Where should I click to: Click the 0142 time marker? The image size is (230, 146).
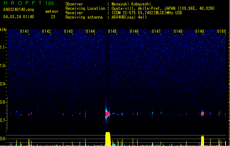point(46,31)
